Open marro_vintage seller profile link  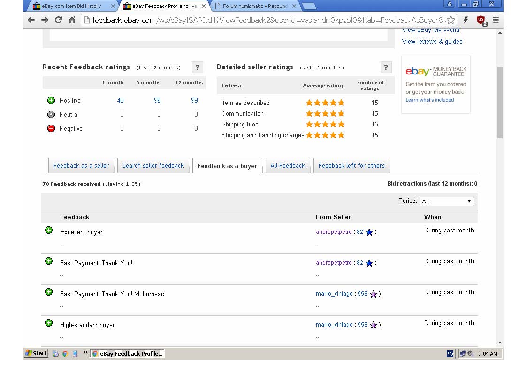pos(334,294)
